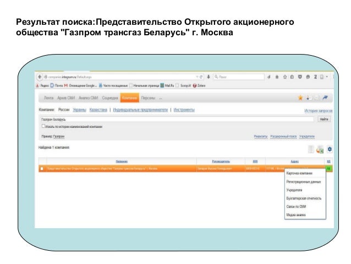Enable search by company name history checkbox

pos(43,126)
